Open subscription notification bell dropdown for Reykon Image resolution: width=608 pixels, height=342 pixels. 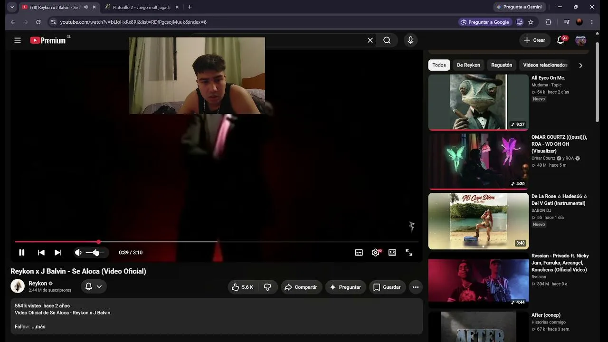[94, 287]
